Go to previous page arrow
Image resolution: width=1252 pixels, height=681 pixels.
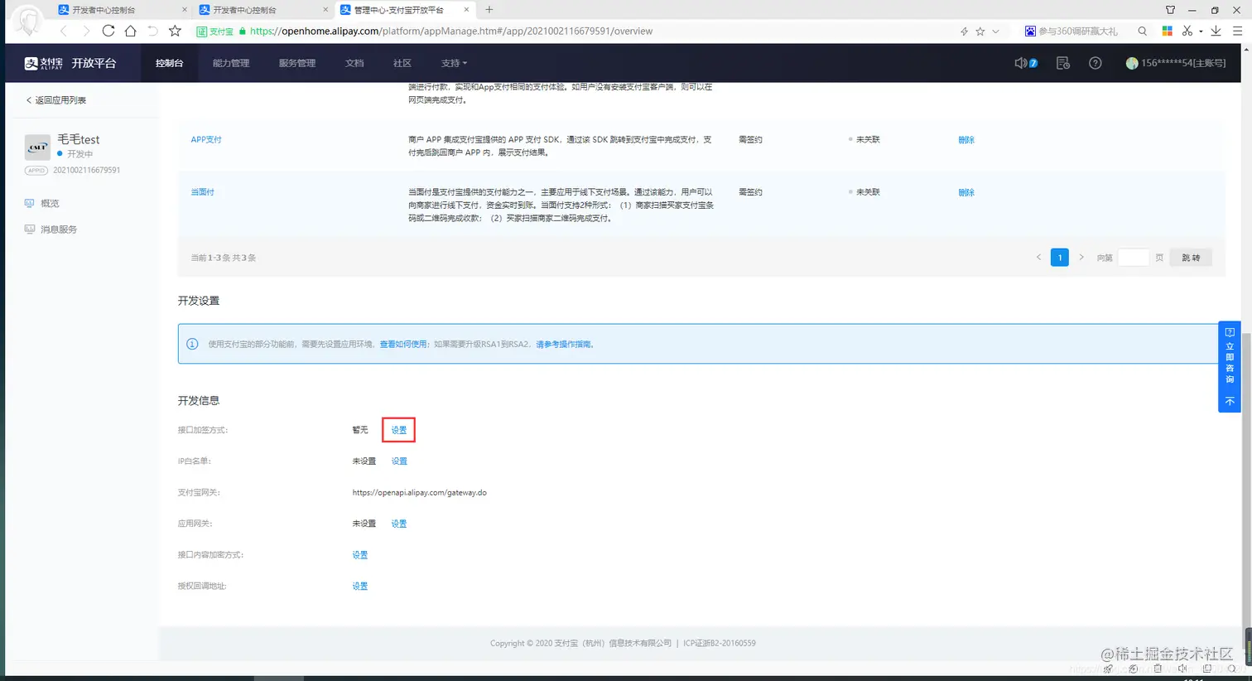tap(1038, 258)
